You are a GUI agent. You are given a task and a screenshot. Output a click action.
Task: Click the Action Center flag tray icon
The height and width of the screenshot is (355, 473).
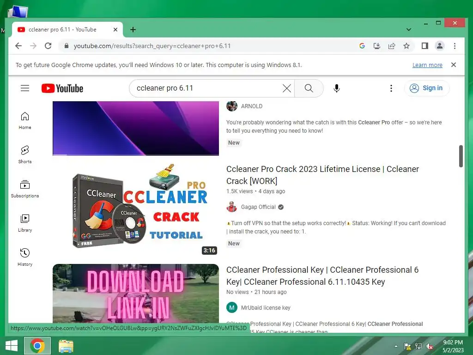pyautogui.click(x=407, y=346)
